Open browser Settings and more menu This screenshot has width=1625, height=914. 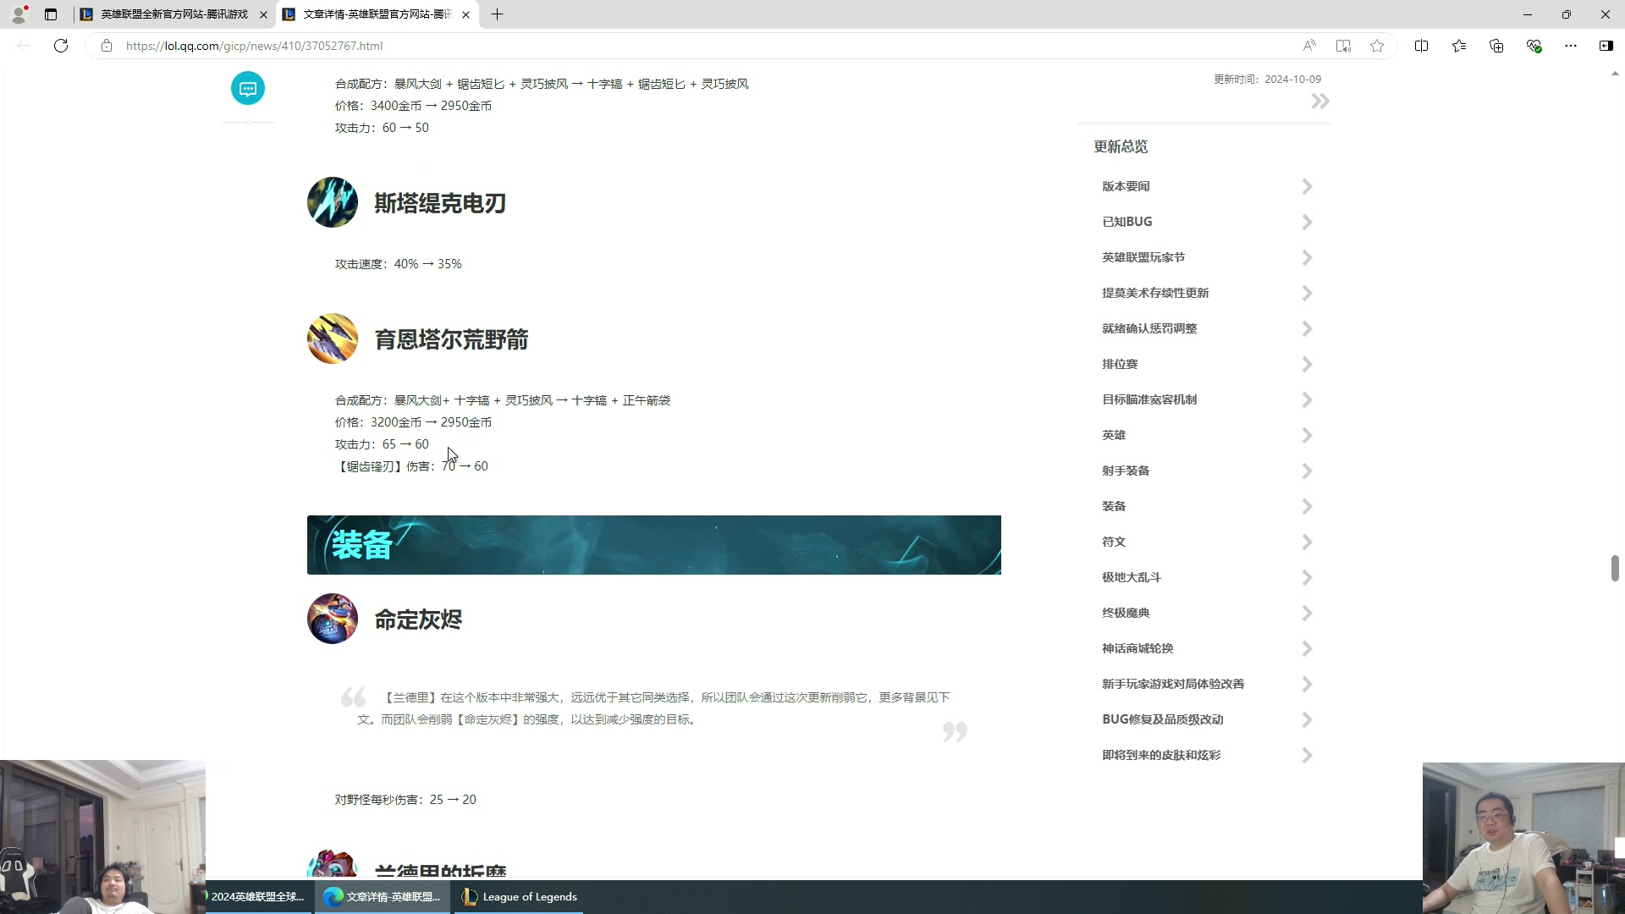pyautogui.click(x=1570, y=46)
